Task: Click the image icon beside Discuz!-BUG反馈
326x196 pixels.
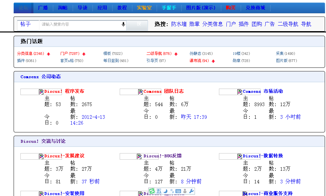Action: tap(139, 156)
